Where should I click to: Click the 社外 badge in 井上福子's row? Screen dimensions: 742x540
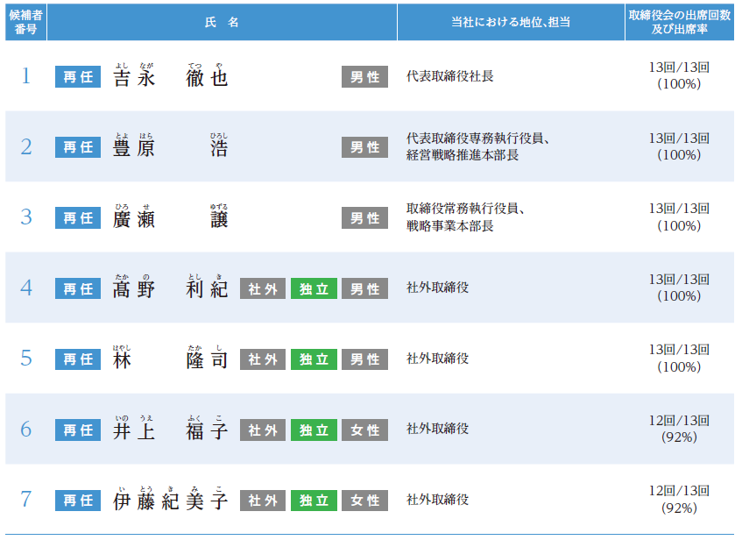[x=263, y=430]
